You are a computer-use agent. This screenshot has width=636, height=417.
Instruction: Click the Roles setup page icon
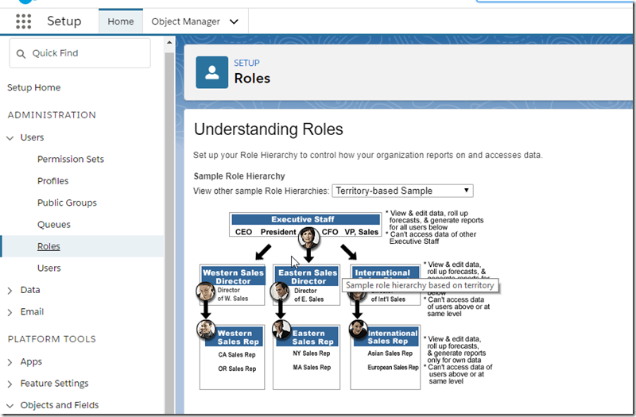pos(211,72)
